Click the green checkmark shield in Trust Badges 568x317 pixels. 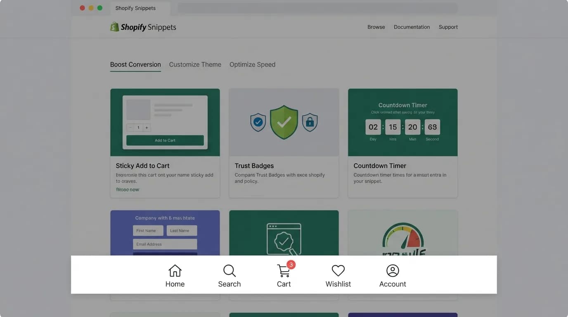point(284,122)
